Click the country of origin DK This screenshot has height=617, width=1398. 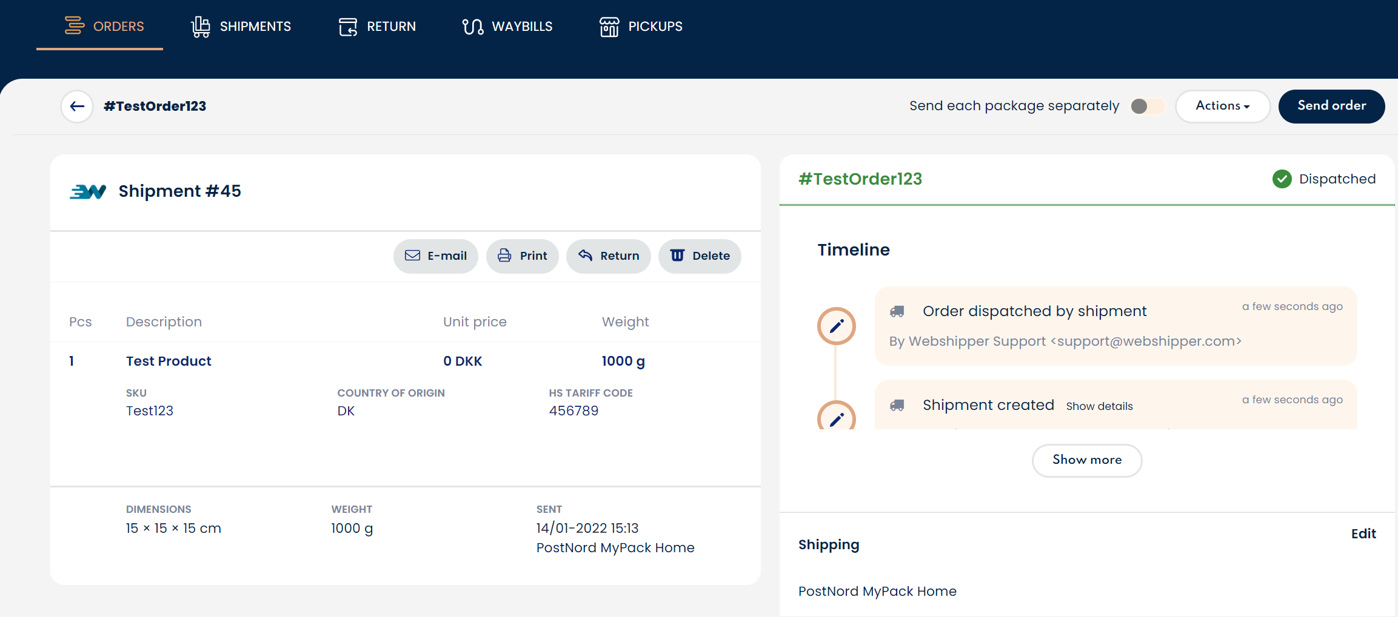coord(346,411)
